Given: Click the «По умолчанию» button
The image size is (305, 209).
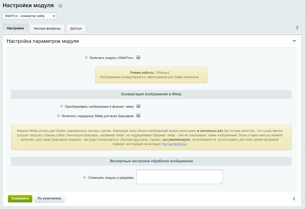Looking at the screenshot, I should point(49,199).
